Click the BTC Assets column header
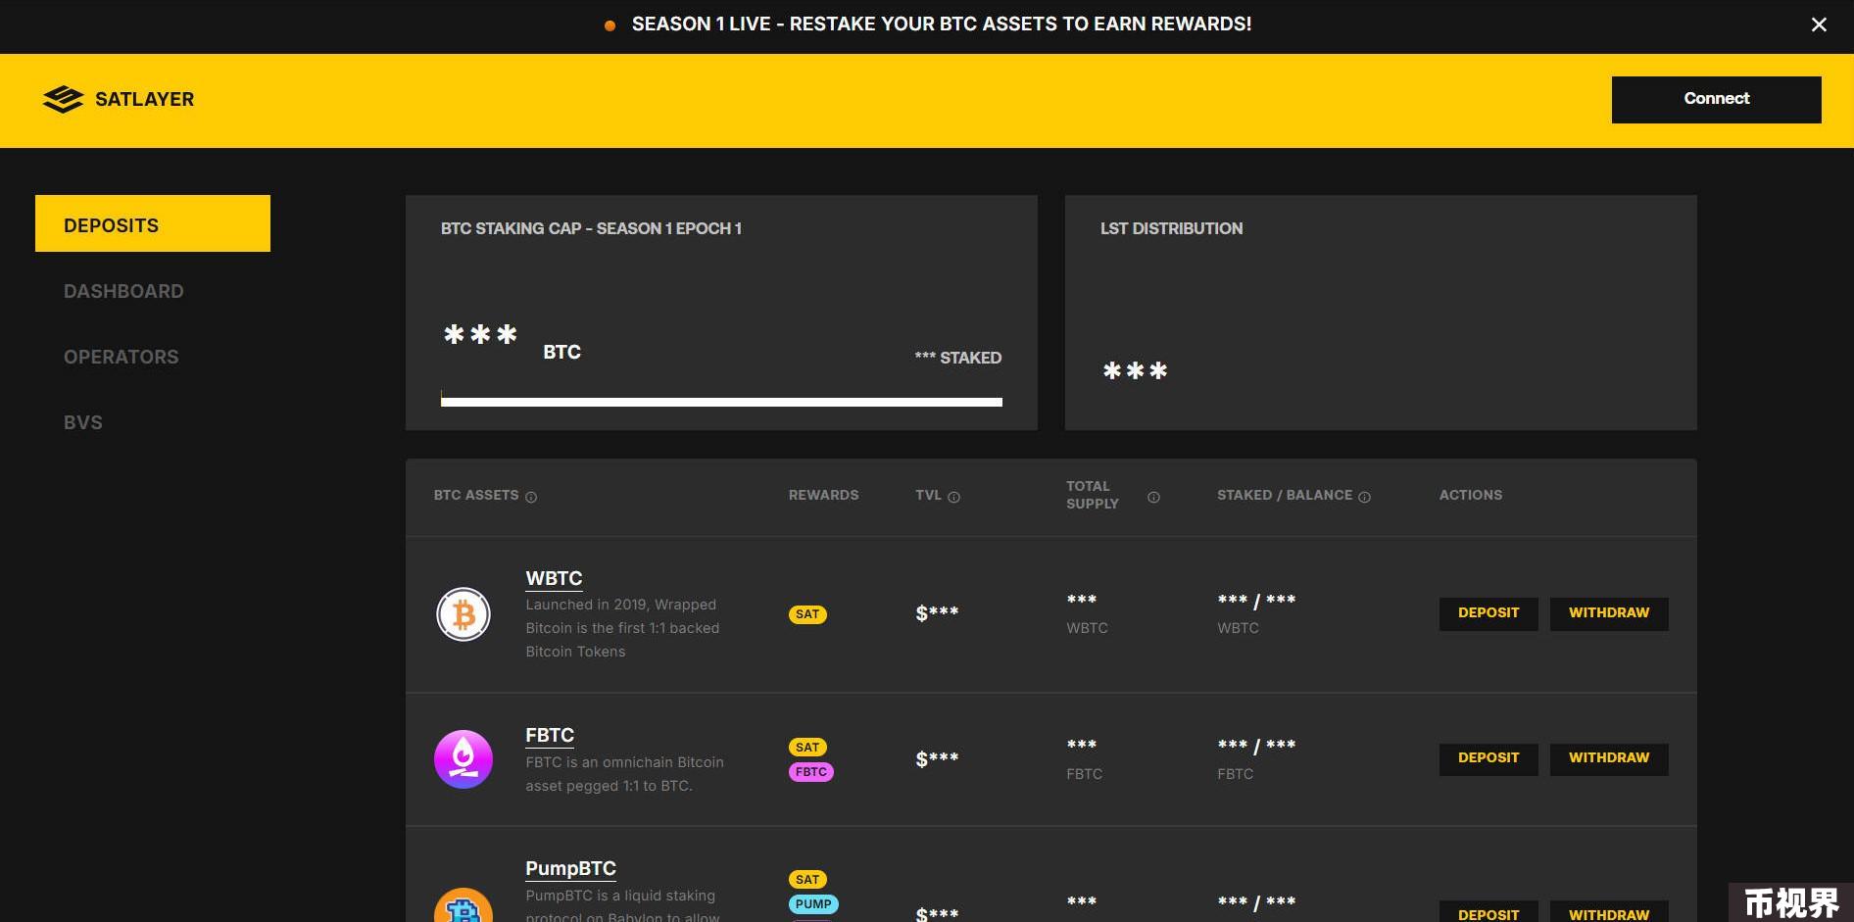 click(x=476, y=495)
